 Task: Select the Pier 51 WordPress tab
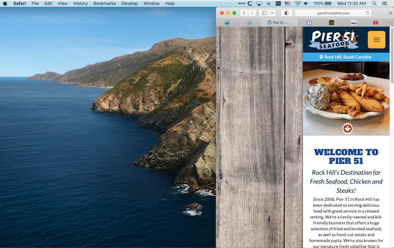(279, 22)
